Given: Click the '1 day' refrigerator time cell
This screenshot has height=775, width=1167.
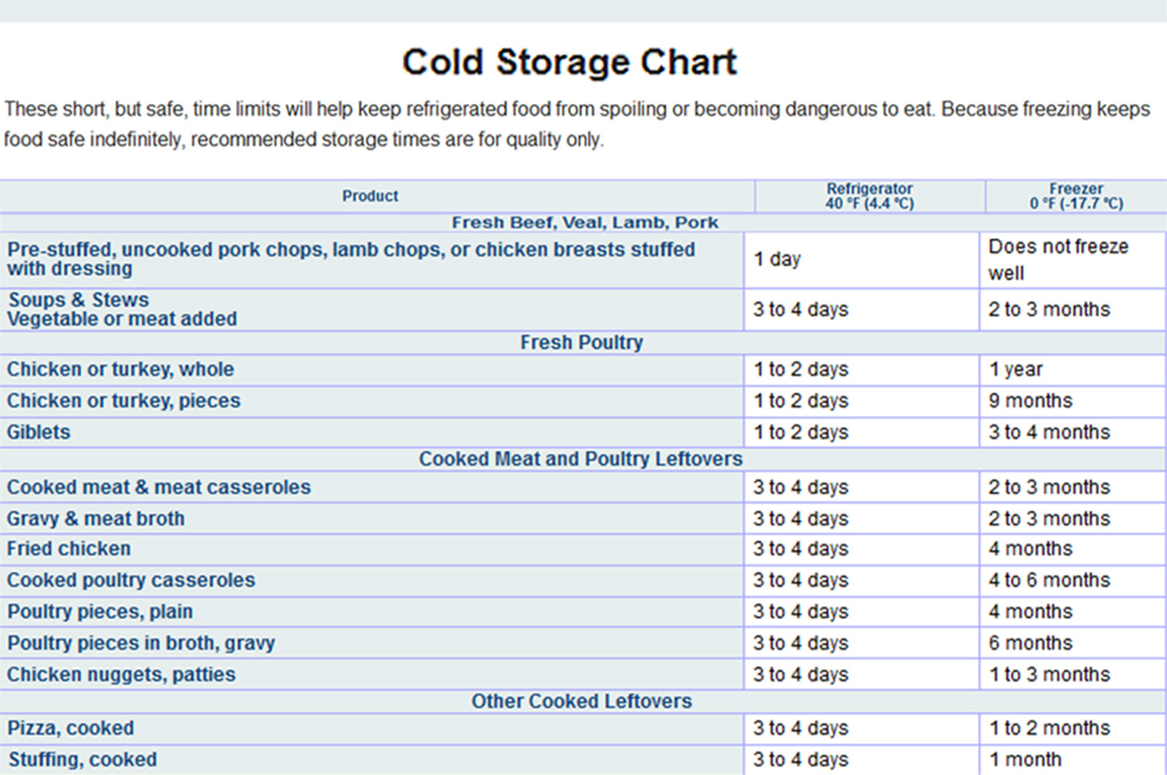Looking at the screenshot, I should [862, 260].
